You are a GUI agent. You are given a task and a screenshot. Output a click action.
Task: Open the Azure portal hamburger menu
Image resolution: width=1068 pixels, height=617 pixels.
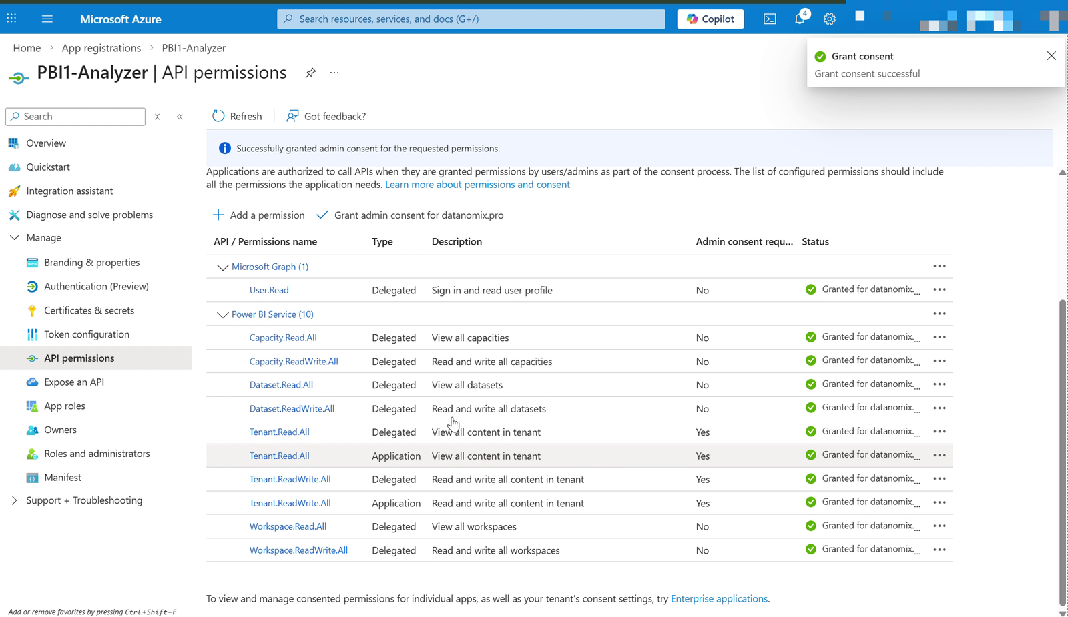pos(47,19)
